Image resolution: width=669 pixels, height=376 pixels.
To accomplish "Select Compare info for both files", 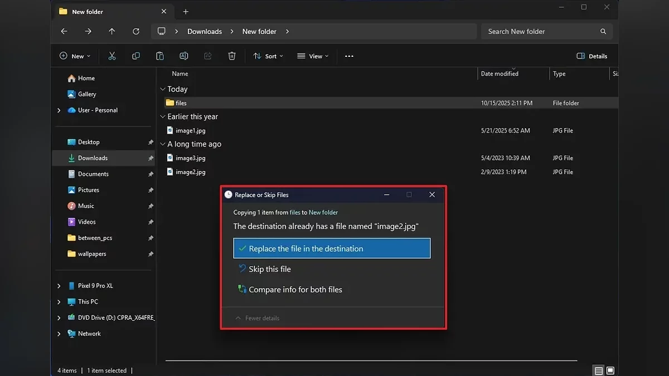I will pos(295,290).
